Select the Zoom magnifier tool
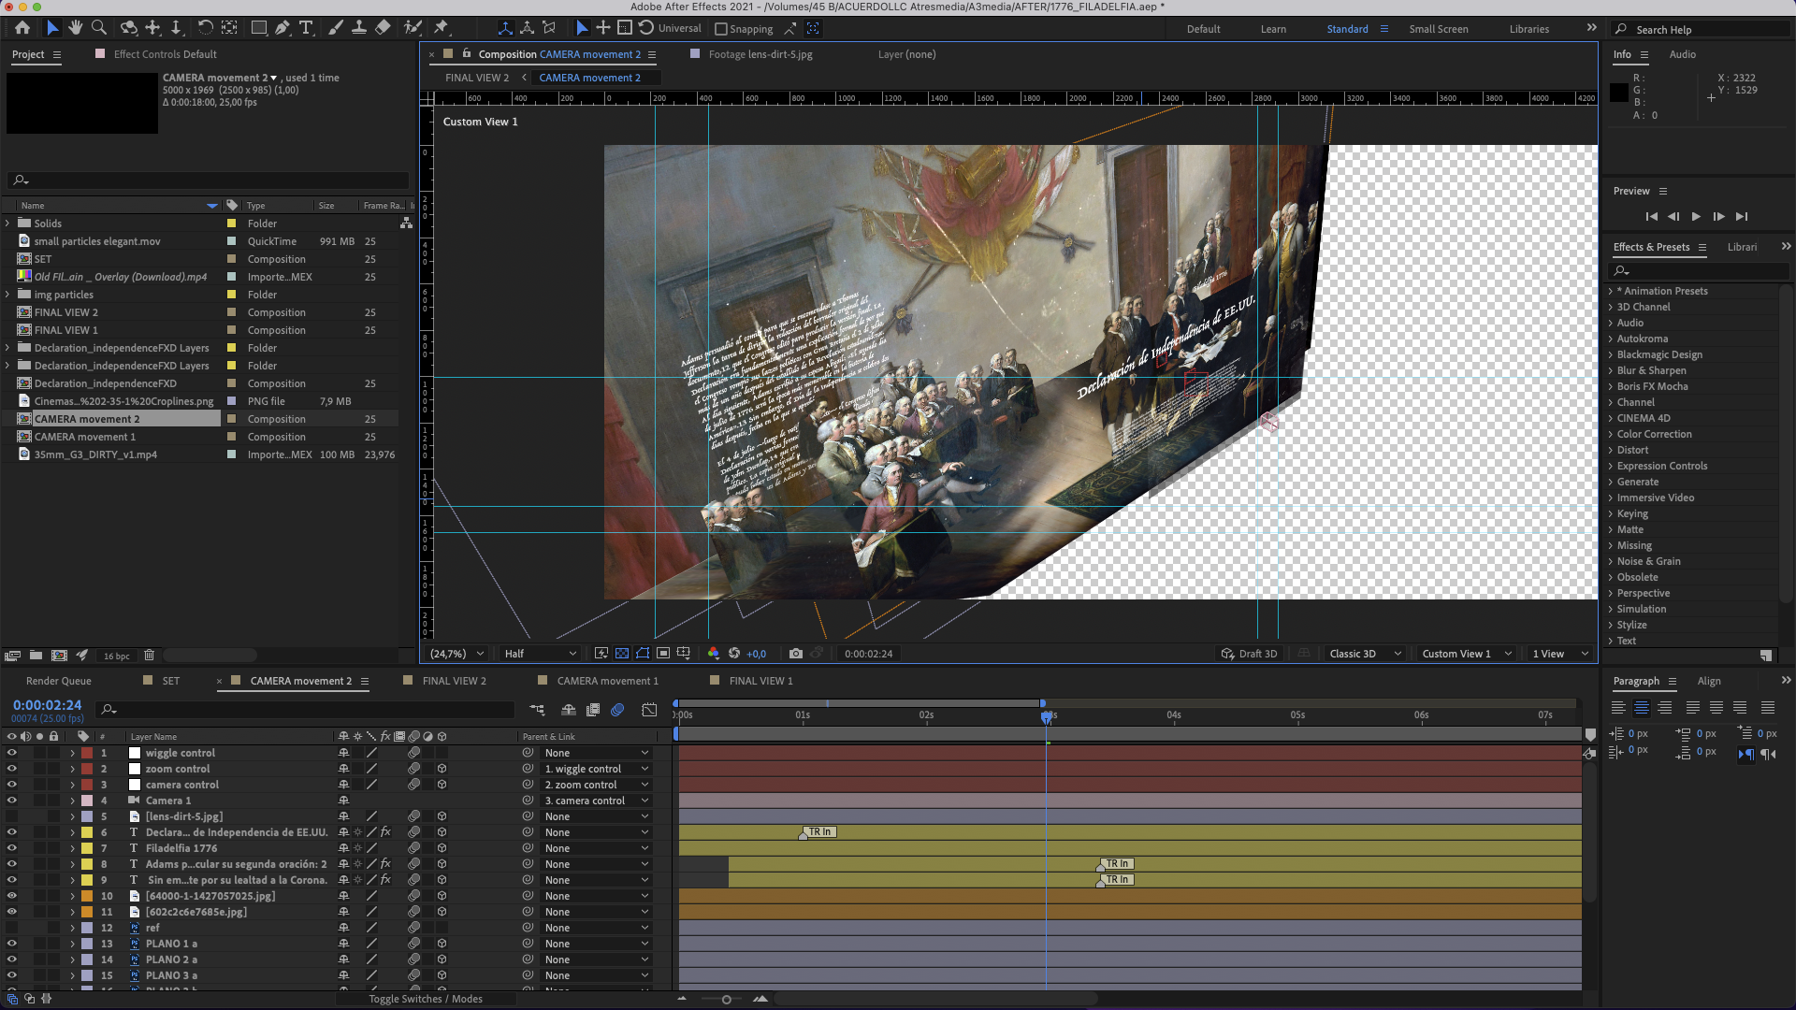 (99, 28)
